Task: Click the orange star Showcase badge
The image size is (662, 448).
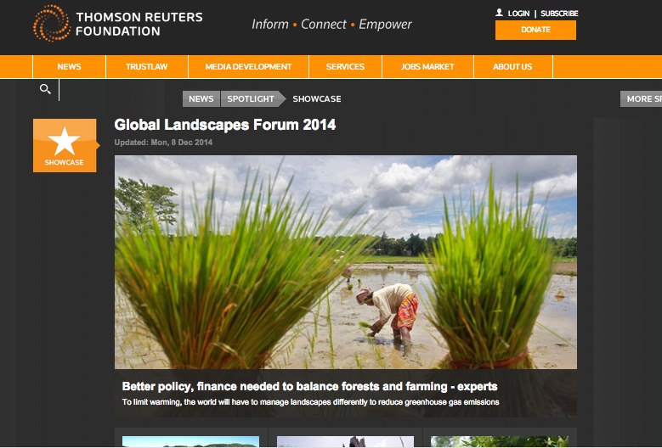Action: (x=65, y=145)
